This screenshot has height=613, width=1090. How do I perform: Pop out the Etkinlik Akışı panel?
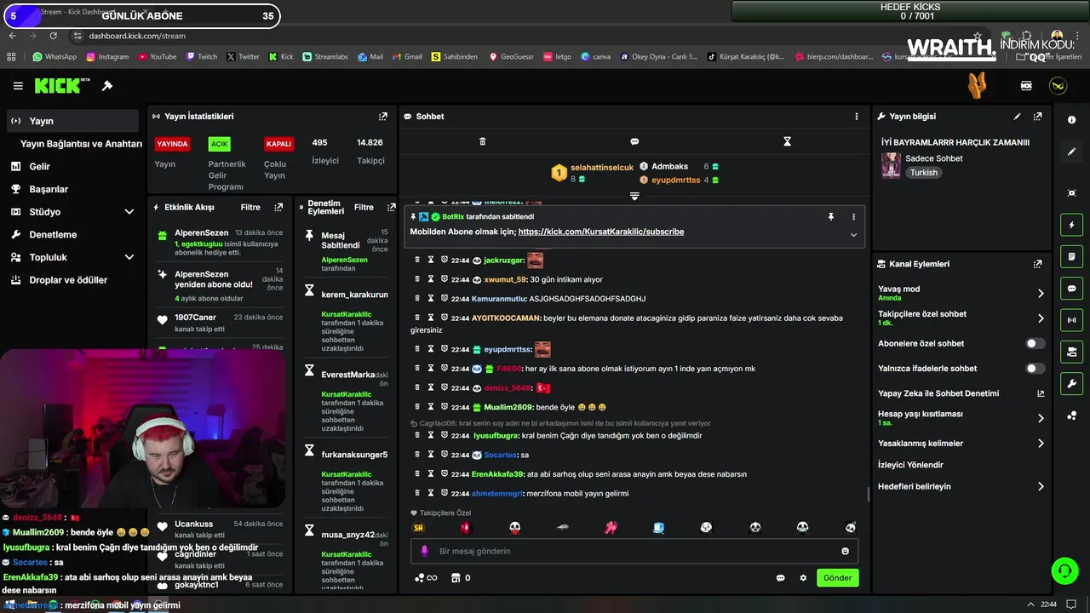pos(278,207)
